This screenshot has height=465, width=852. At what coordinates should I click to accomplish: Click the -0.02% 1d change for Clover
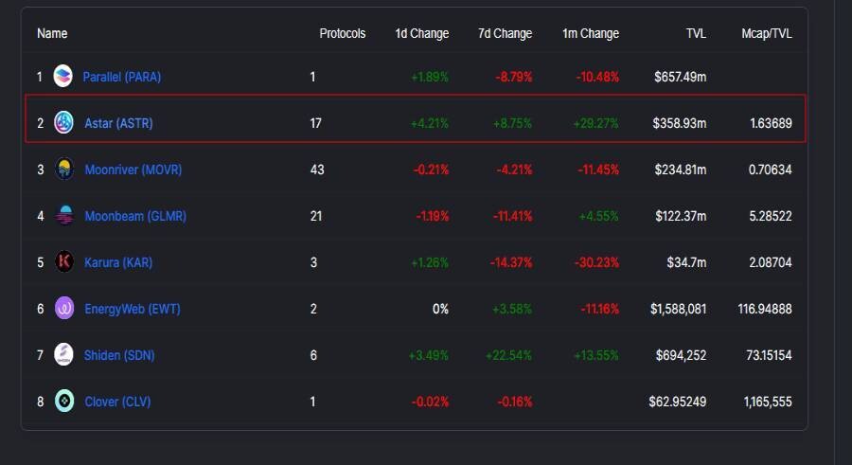pyautogui.click(x=431, y=402)
